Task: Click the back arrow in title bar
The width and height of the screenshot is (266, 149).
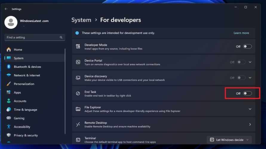Action: 6,9
